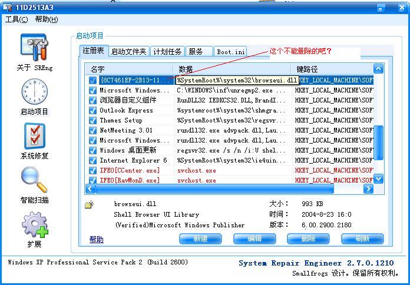
Task: Switch to the Boot.ini tab
Action: pos(231,51)
